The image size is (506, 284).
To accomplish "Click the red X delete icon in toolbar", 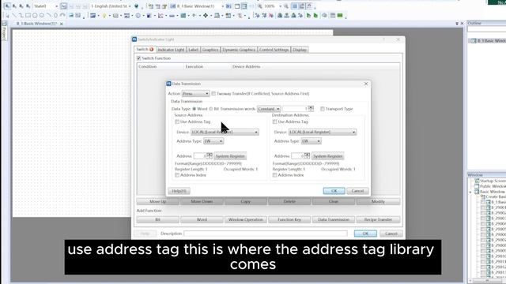I will (270, 16).
